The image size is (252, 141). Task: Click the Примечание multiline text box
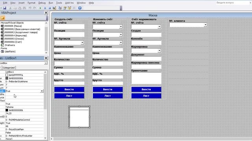point(146,78)
